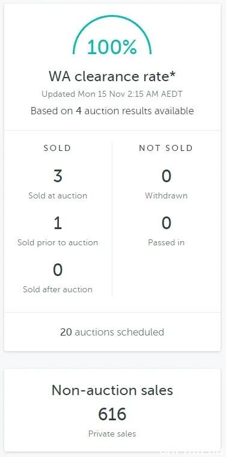This screenshot has width=226, height=457.
Task: Click the Updated Mon 15 Nov timestamp
Action: pos(112,94)
